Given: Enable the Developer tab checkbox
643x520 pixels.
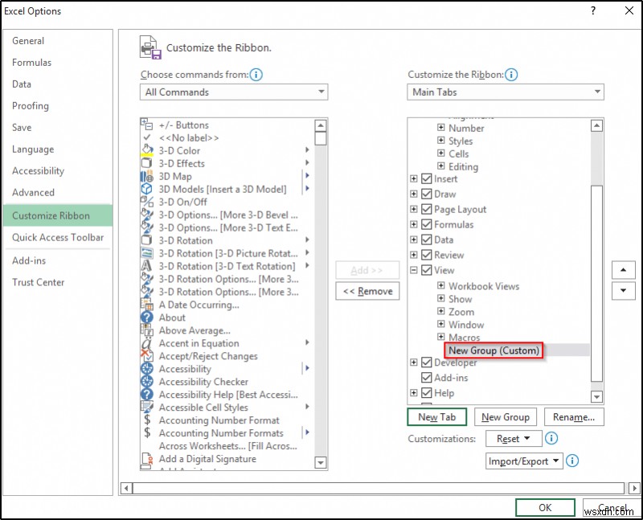Looking at the screenshot, I should 425,362.
